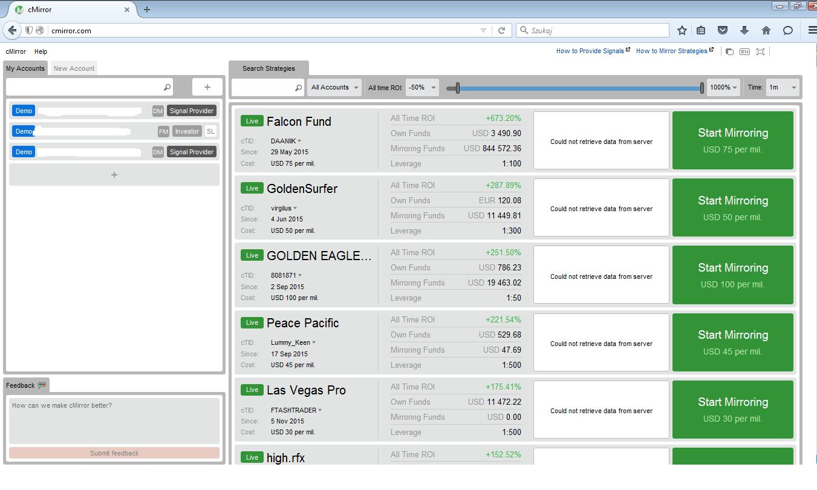The image size is (817, 490).
Task: Click the 'How can we make cMirror better?' box
Action: click(114, 421)
